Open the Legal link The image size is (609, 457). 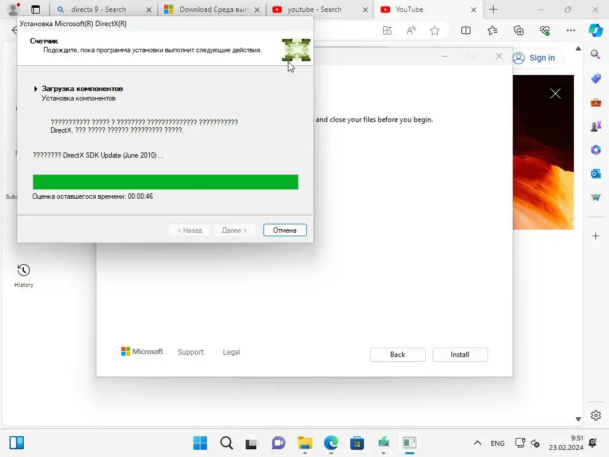pos(231,352)
